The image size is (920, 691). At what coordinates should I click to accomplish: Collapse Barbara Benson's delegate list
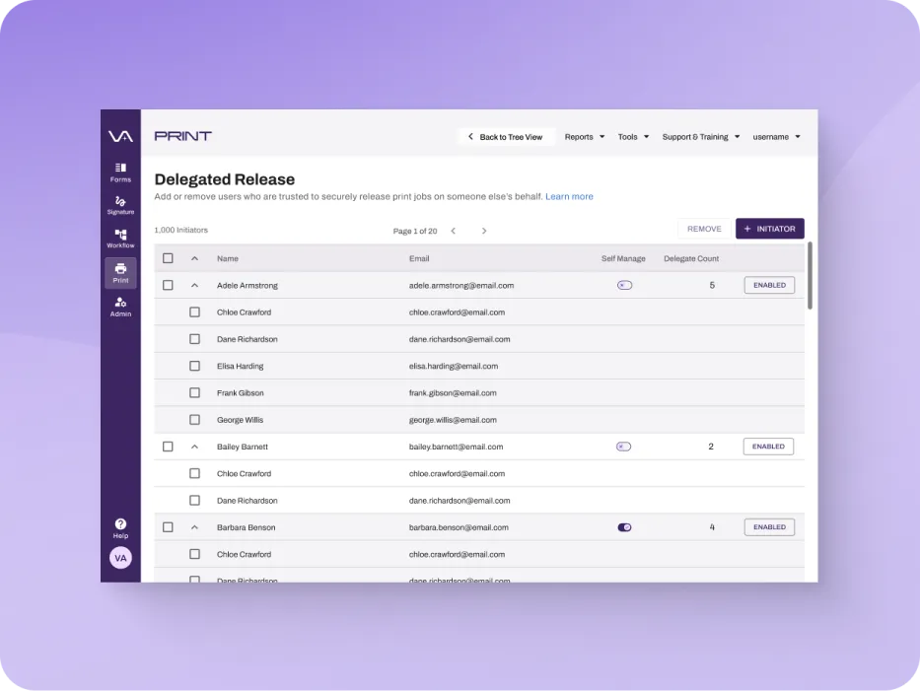pyautogui.click(x=194, y=527)
